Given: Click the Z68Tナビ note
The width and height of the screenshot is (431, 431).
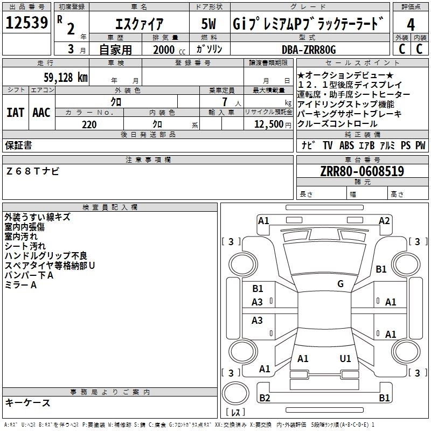Looking at the screenshot, I should (x=33, y=171).
